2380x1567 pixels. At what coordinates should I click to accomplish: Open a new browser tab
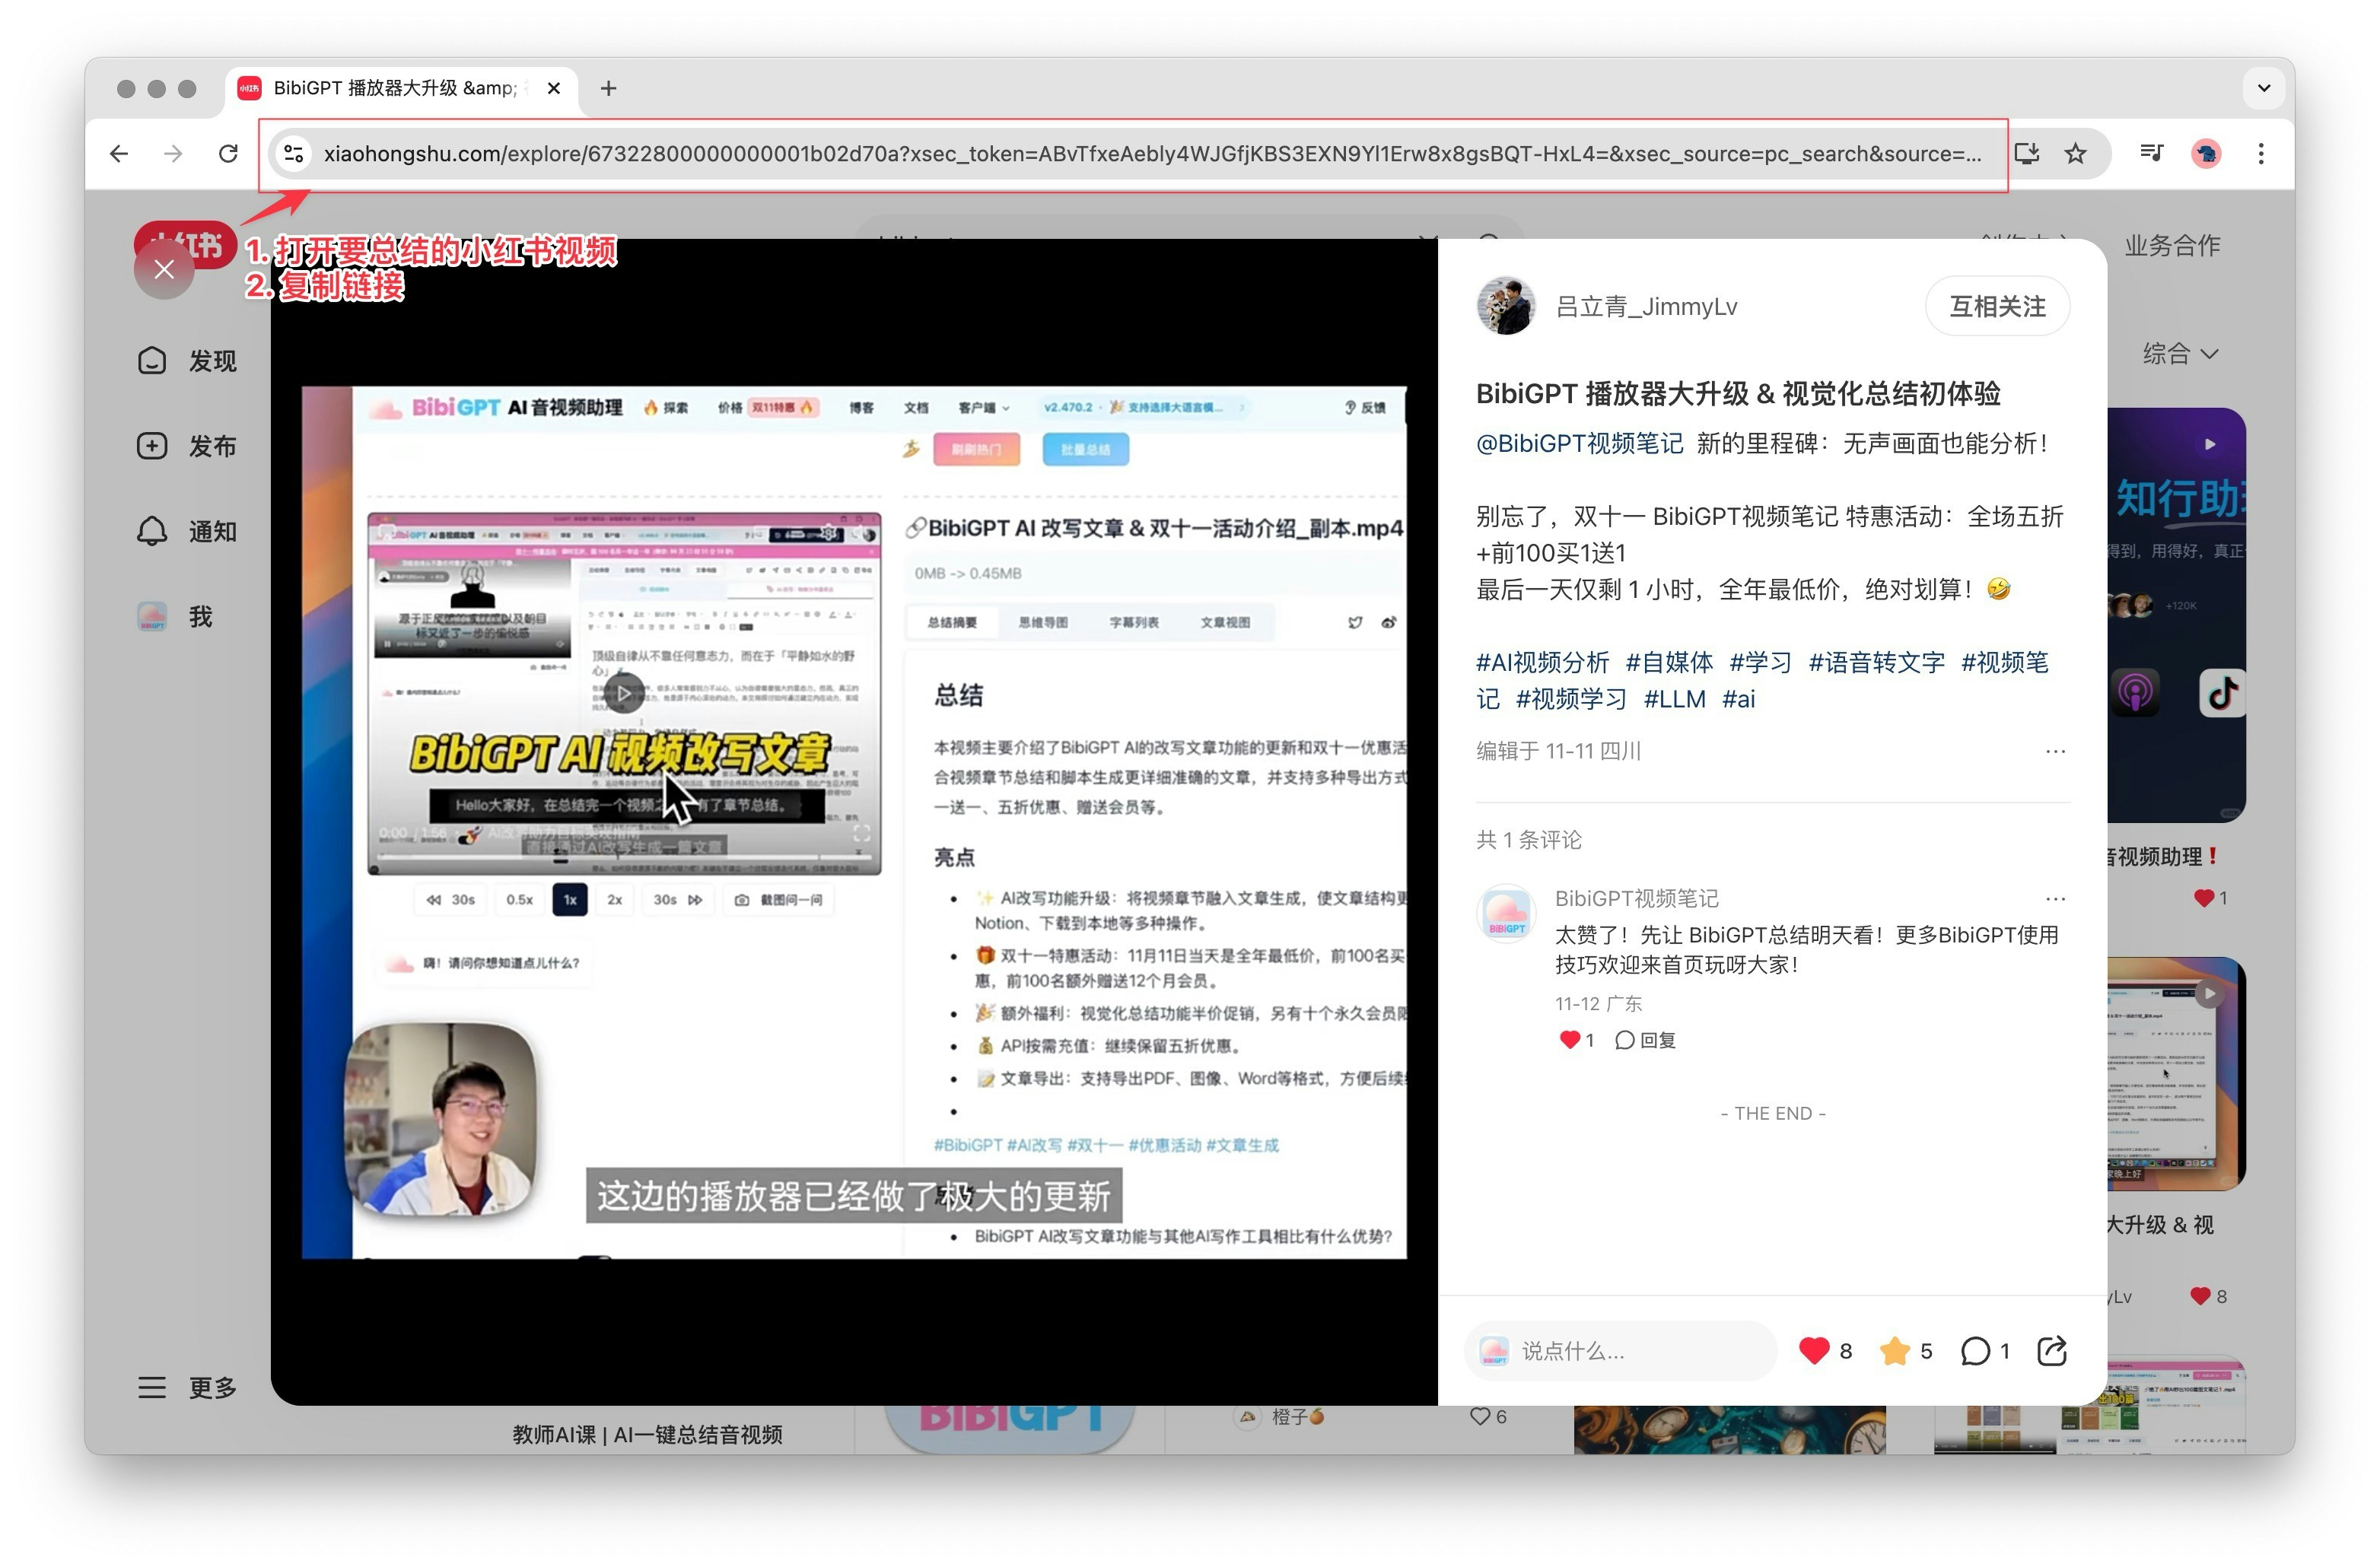[608, 88]
